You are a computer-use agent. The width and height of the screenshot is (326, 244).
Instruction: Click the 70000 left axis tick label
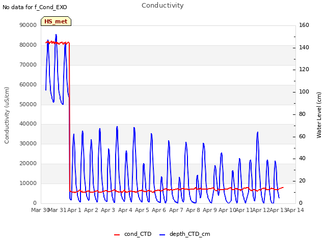tap(28, 65)
